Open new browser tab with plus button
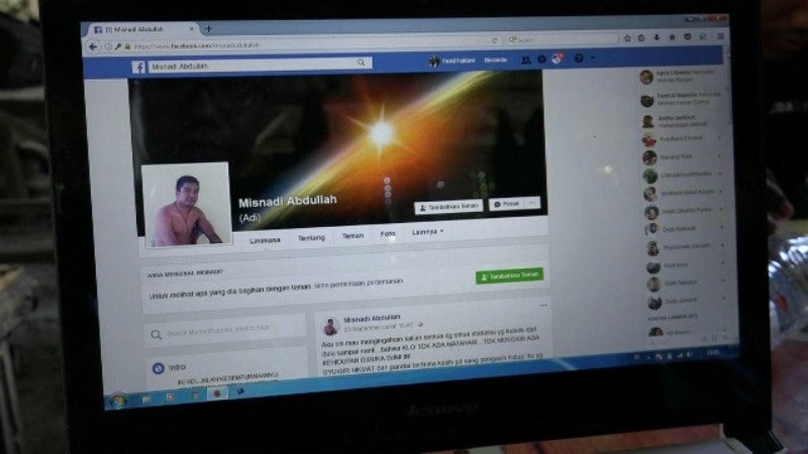This screenshot has width=808, height=454. (209, 28)
